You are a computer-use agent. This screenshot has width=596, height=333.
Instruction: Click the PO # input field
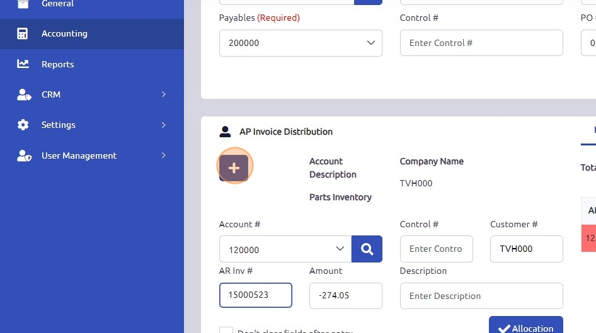pos(588,43)
